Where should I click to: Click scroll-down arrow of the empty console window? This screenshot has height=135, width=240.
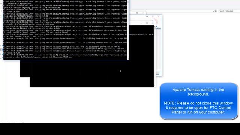pyautogui.click(x=155, y=86)
